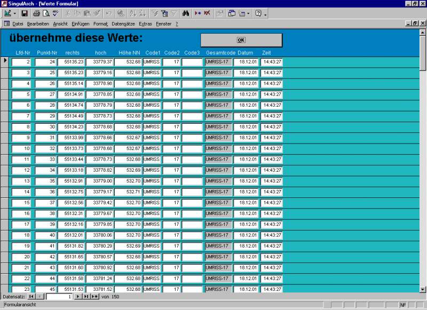Click the binoculars Find icon
The width and height of the screenshot is (427, 310).
pos(186,13)
